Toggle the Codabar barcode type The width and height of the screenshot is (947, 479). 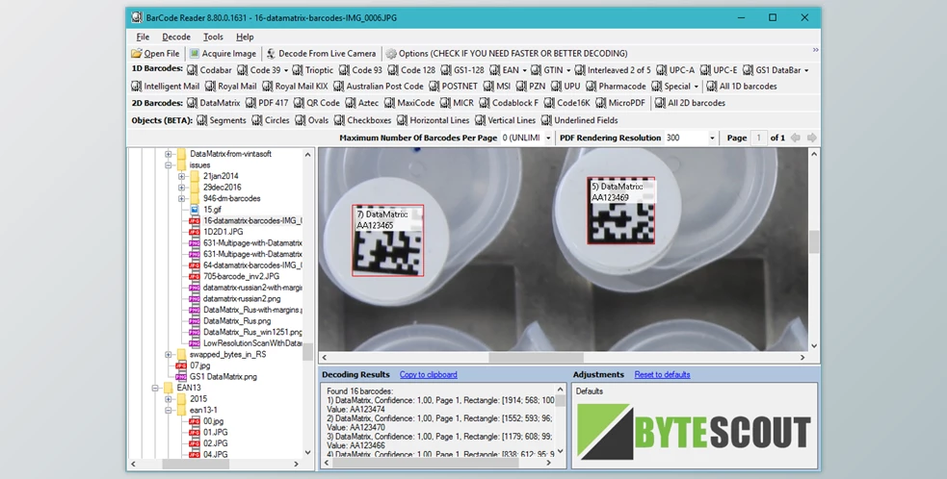coord(209,70)
